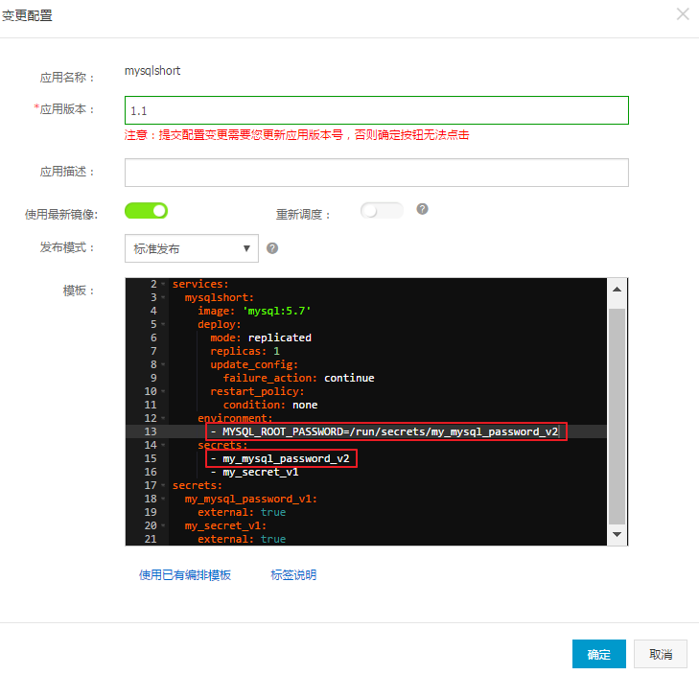Click the 取消 button
The height and width of the screenshot is (675, 699).
[661, 654]
